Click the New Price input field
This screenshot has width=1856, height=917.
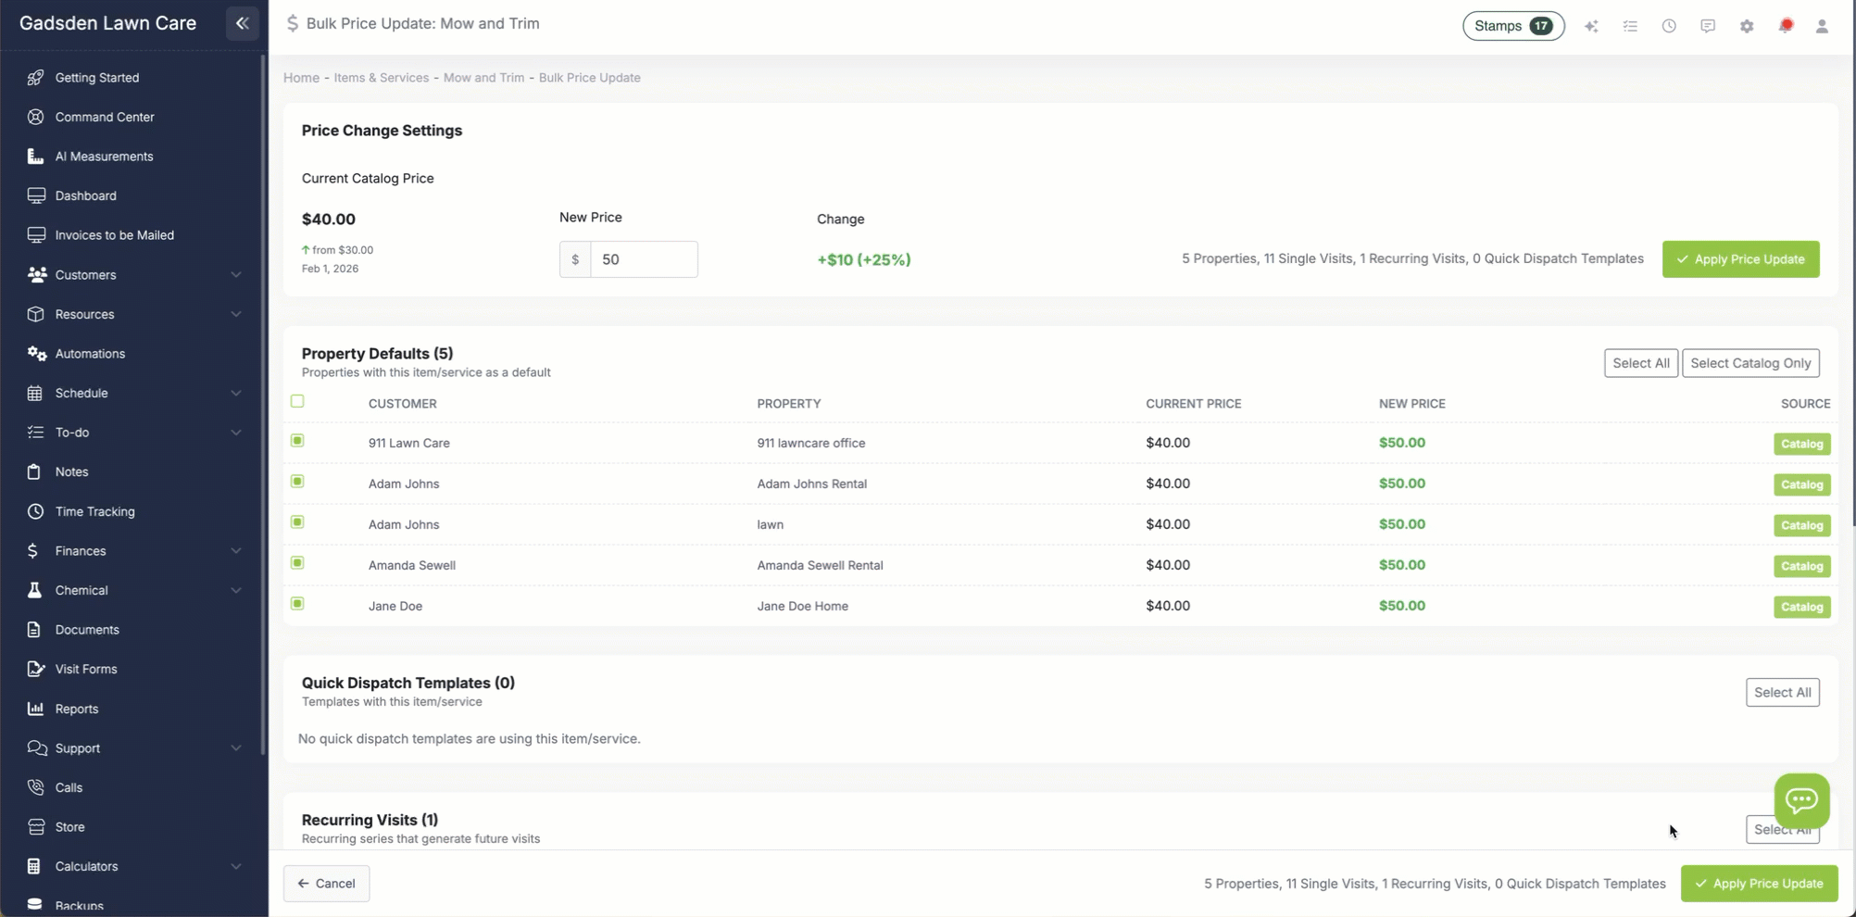[x=644, y=259]
